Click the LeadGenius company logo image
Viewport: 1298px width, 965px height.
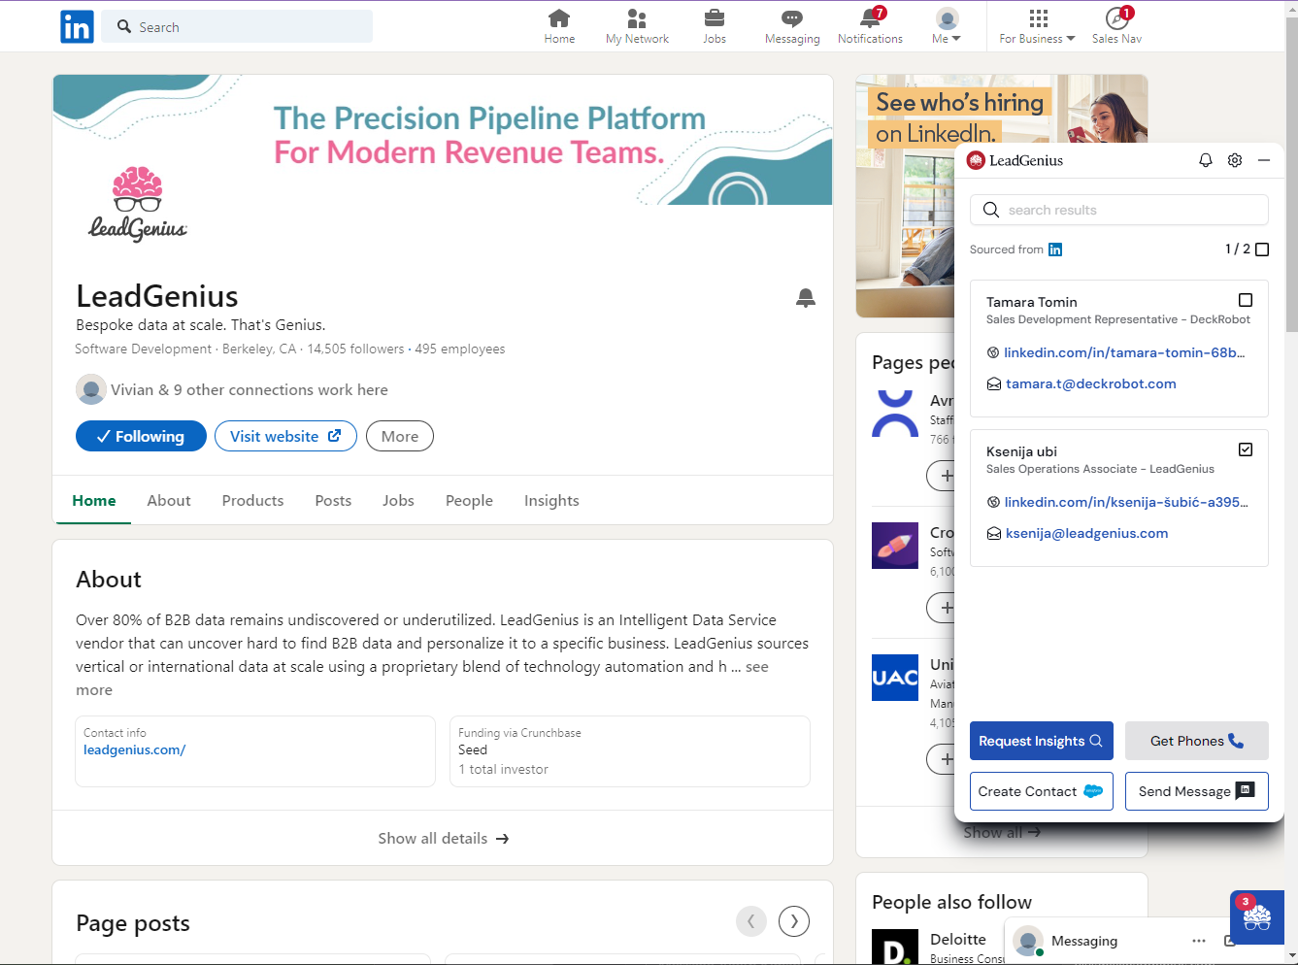click(138, 204)
